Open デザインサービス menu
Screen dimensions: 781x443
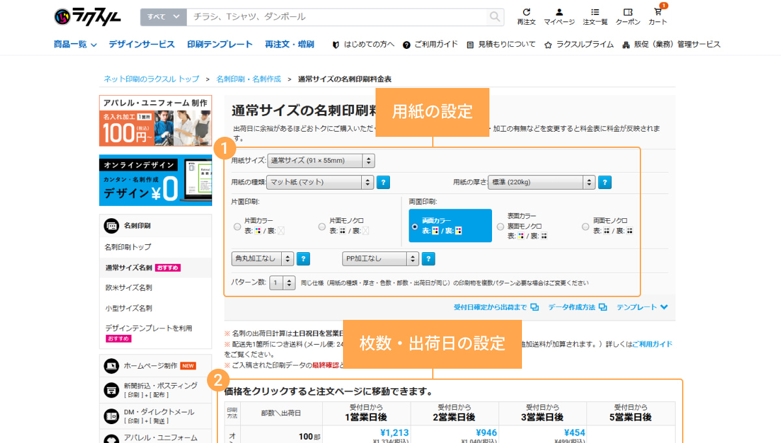click(142, 44)
